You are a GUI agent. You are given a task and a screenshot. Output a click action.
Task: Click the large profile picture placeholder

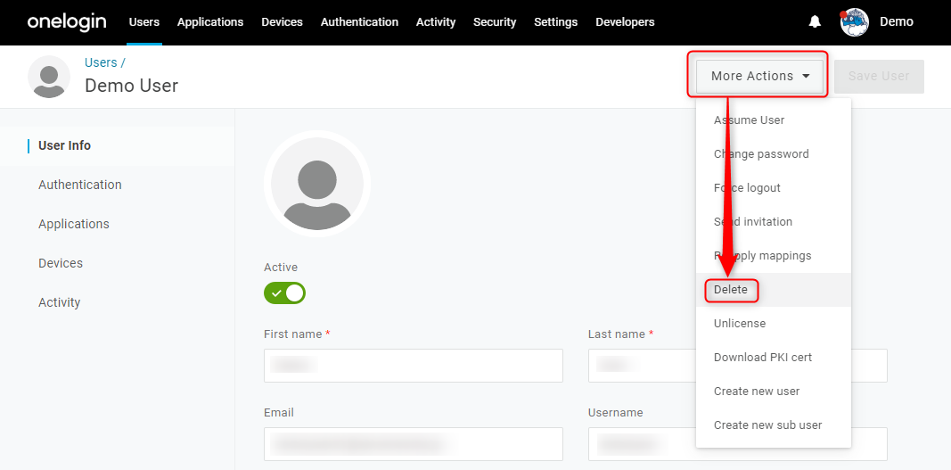(316, 184)
